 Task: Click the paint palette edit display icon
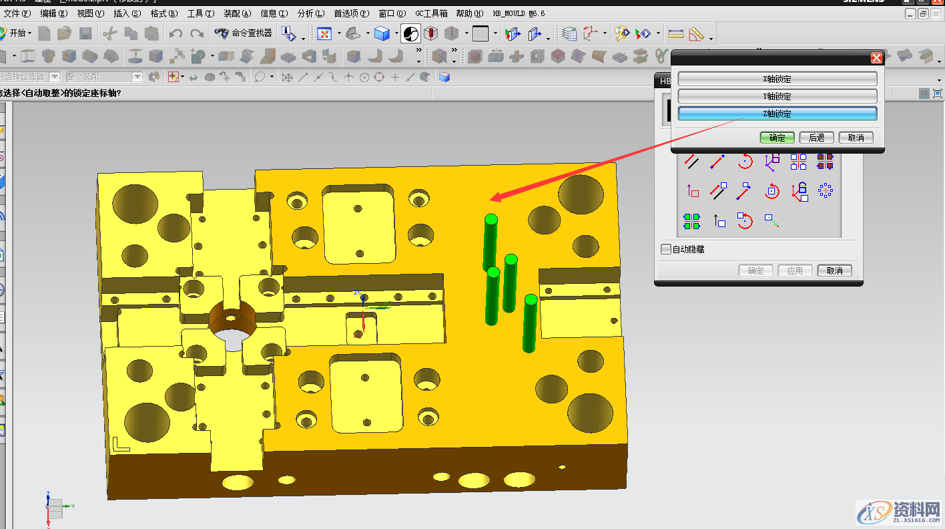click(622, 33)
